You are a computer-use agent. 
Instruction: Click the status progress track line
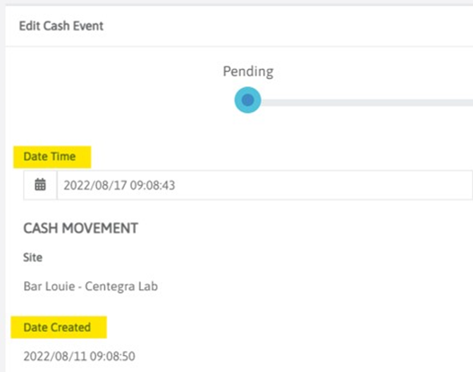point(367,102)
